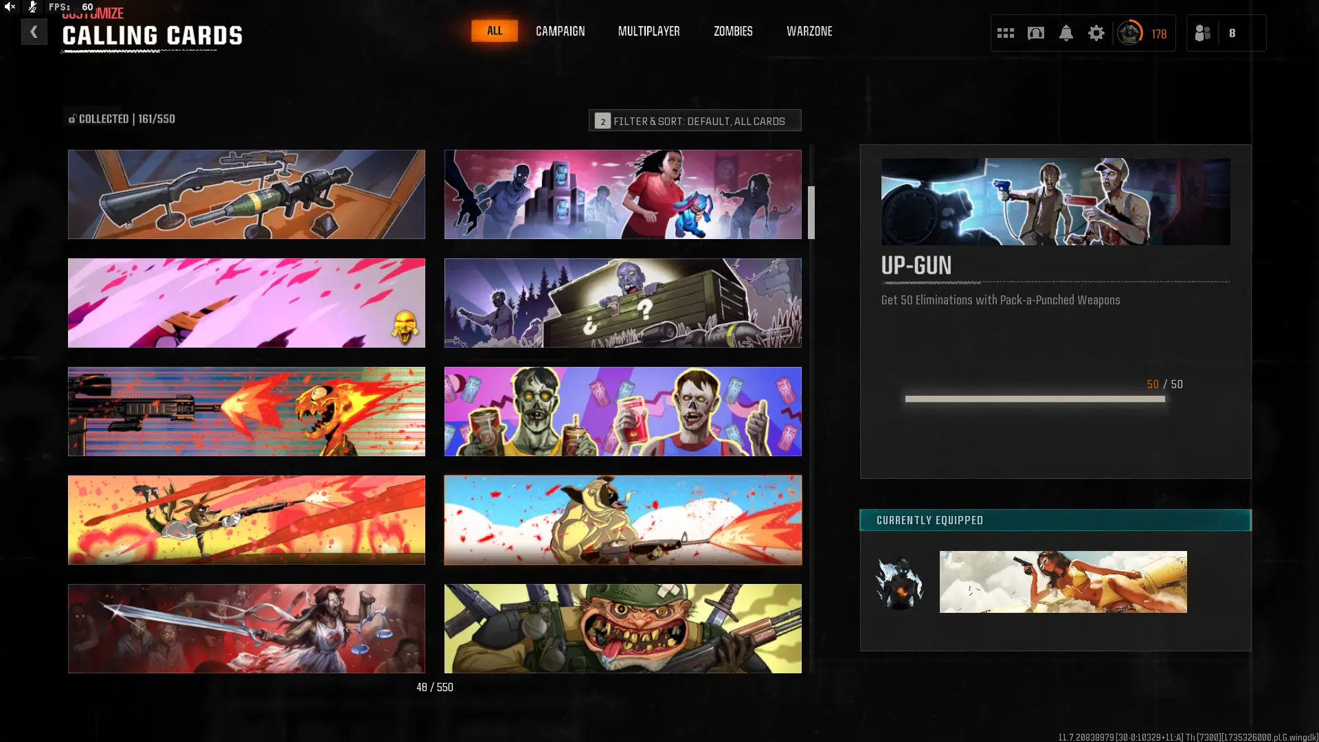
Task: Select the Multiplayer tab
Action: (649, 31)
